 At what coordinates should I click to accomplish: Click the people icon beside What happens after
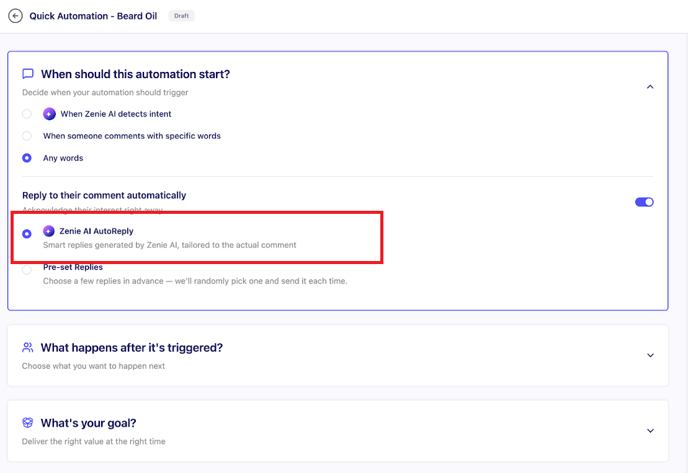click(x=28, y=347)
